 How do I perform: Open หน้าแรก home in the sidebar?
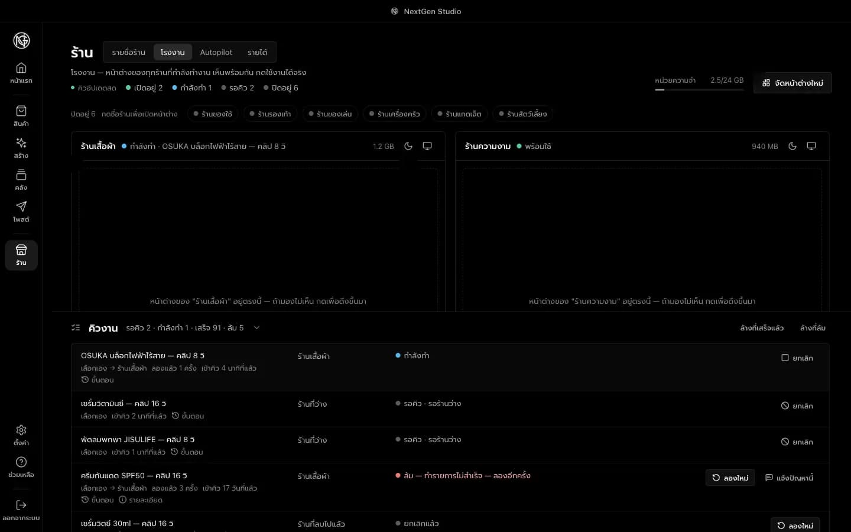[x=21, y=73]
